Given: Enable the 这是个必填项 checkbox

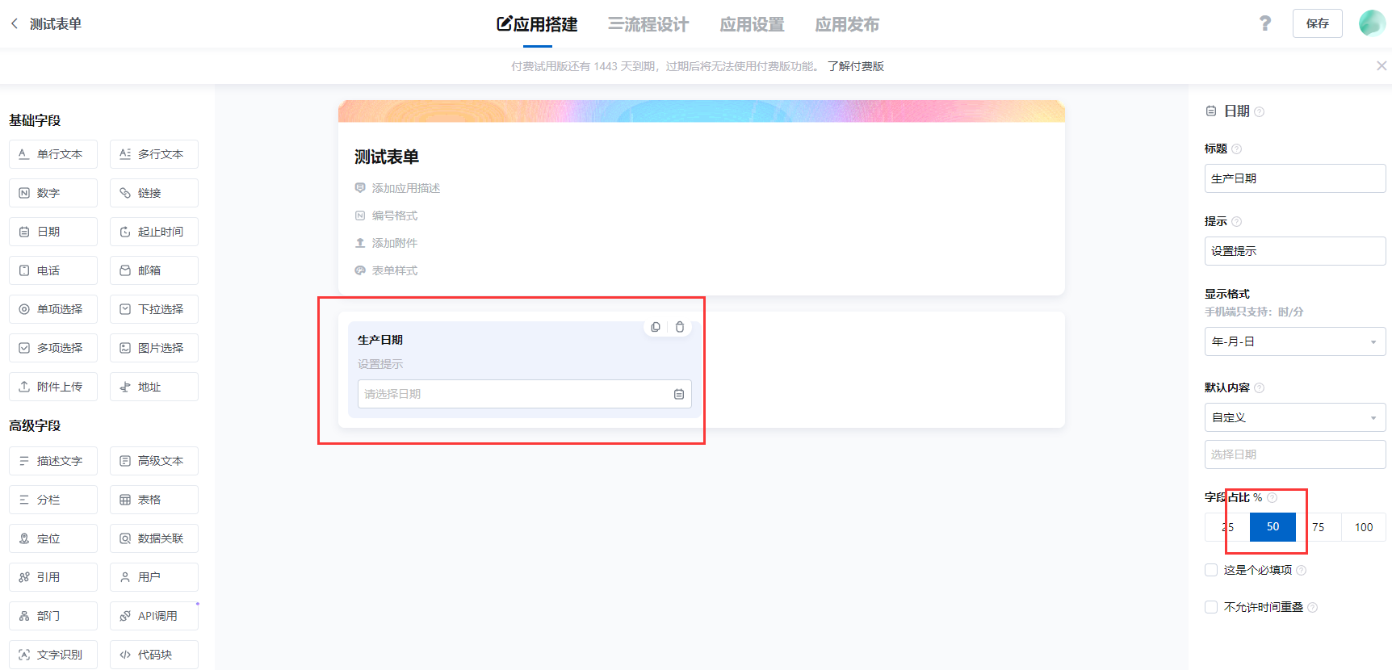Looking at the screenshot, I should [1211, 570].
